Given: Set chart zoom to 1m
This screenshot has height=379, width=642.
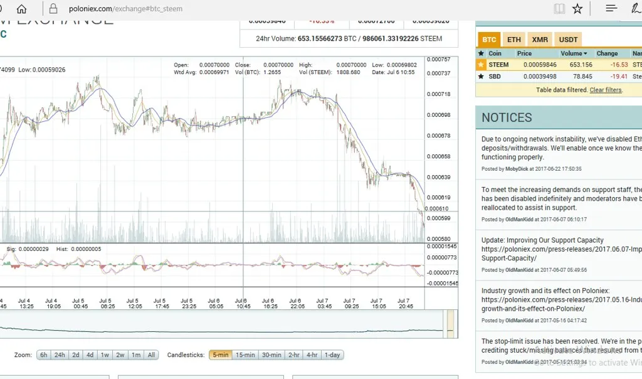Looking at the screenshot, I should pos(136,355).
